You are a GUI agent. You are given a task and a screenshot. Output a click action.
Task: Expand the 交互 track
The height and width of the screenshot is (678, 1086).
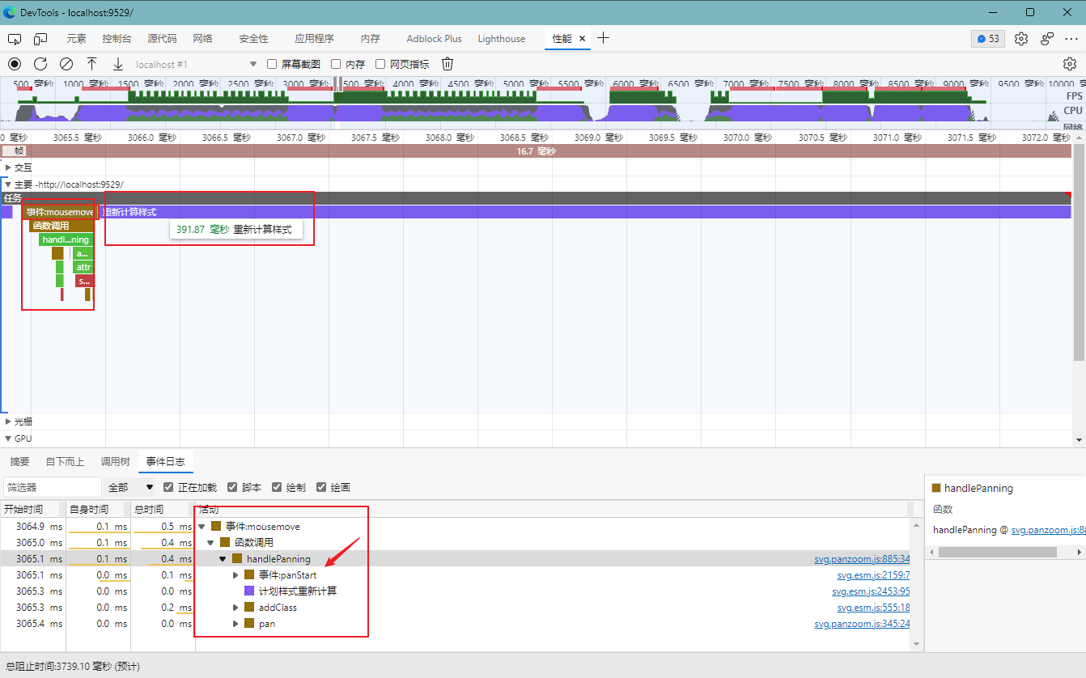pyautogui.click(x=8, y=167)
